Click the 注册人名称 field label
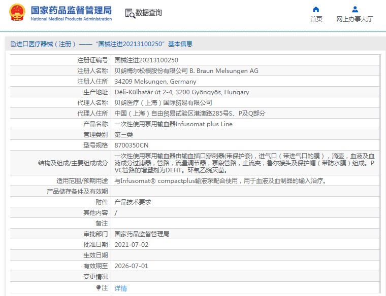This screenshot has height=296, width=386. pyautogui.click(x=92, y=71)
